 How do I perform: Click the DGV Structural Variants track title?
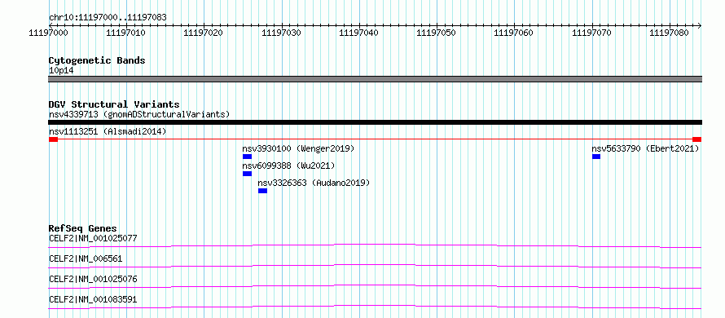pyautogui.click(x=114, y=104)
